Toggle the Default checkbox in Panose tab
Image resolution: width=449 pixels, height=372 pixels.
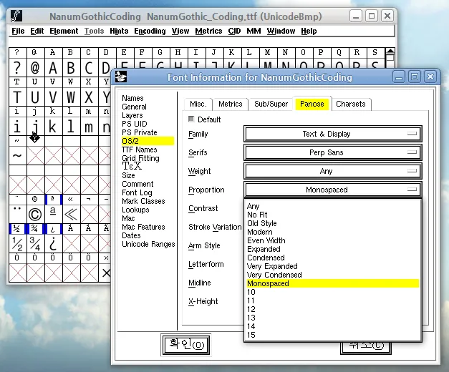click(x=191, y=119)
